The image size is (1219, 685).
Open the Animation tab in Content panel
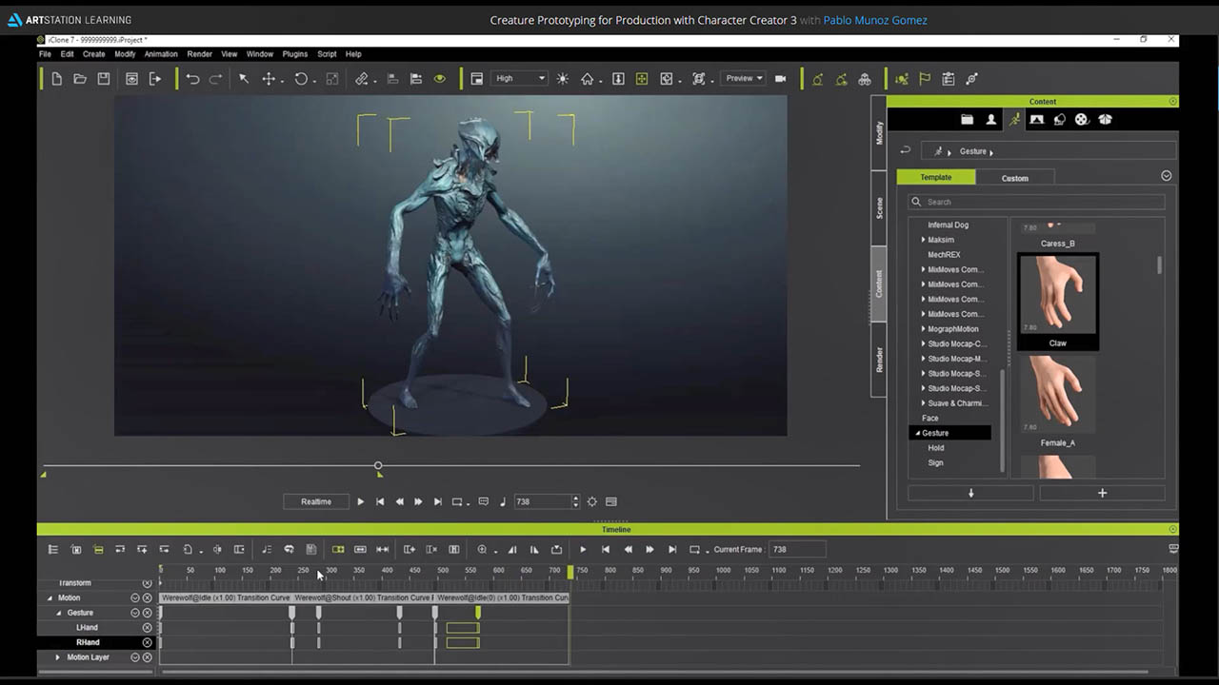tap(1014, 120)
